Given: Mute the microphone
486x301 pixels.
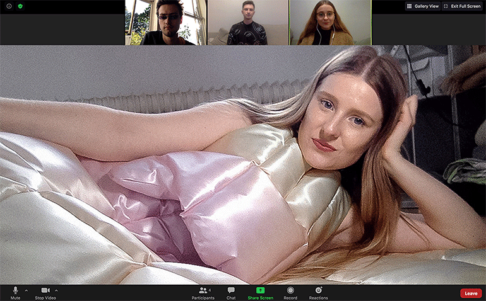Looking at the screenshot, I should (15, 292).
